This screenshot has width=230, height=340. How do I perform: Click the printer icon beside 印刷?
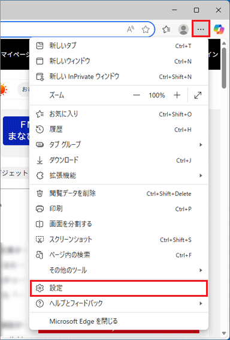click(40, 209)
